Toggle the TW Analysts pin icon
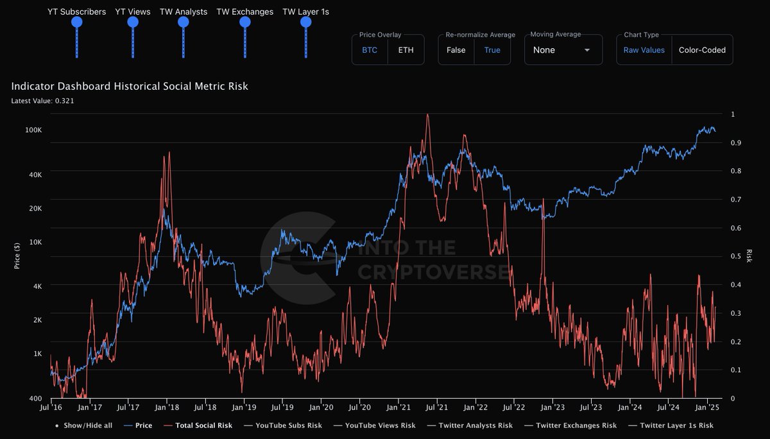 coord(183,21)
